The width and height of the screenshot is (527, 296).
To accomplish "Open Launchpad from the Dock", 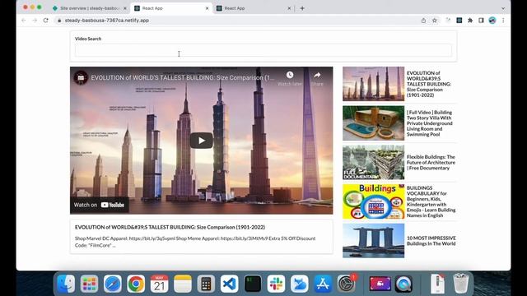I will tap(89, 284).
